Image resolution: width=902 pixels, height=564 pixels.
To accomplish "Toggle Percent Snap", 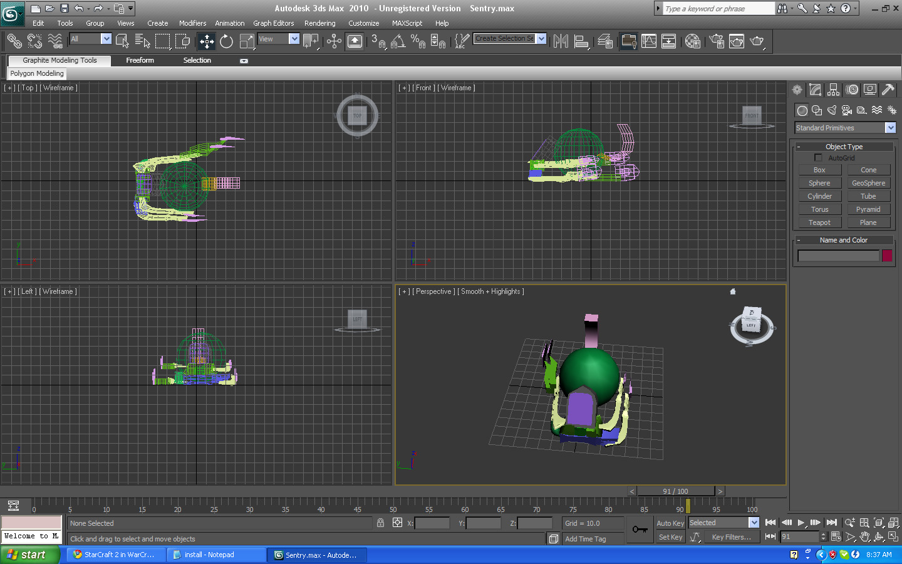I will [418, 41].
